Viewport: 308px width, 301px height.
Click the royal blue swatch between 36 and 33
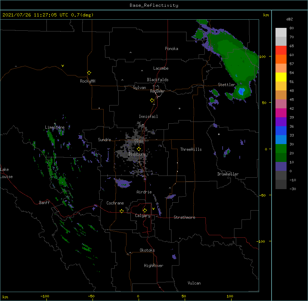coord(281,130)
